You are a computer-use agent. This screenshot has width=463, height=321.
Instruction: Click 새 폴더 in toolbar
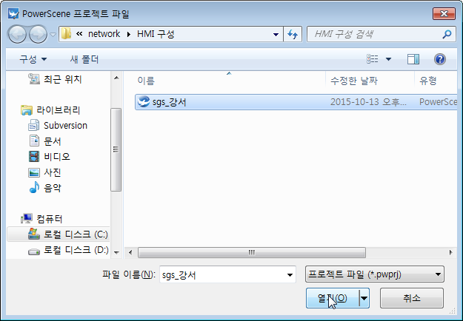coord(84,59)
